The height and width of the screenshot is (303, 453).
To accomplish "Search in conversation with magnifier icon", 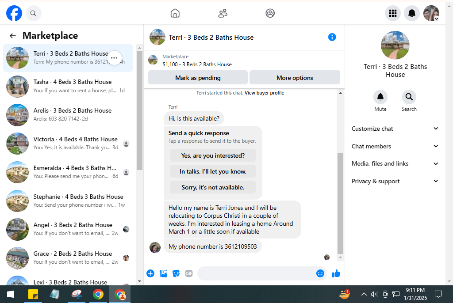I will pyautogui.click(x=409, y=97).
